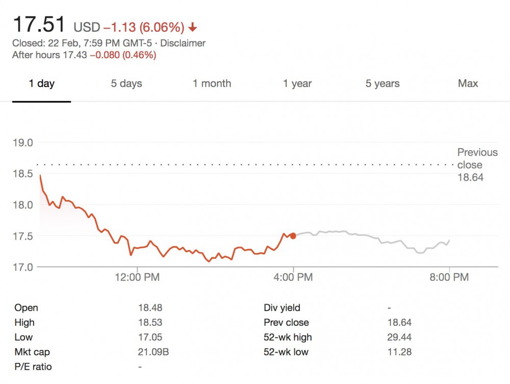Open the 1 month chart range
The height and width of the screenshot is (384, 510).
coord(212,84)
